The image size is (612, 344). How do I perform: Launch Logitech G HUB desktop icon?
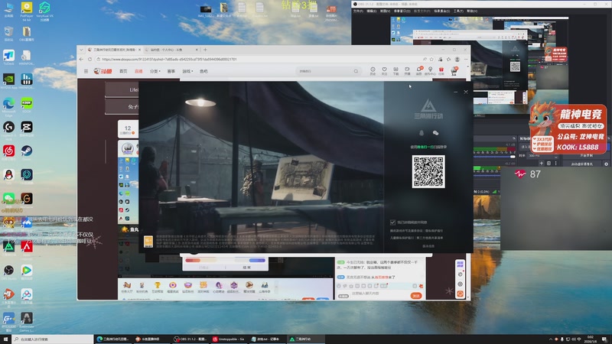pos(8,128)
